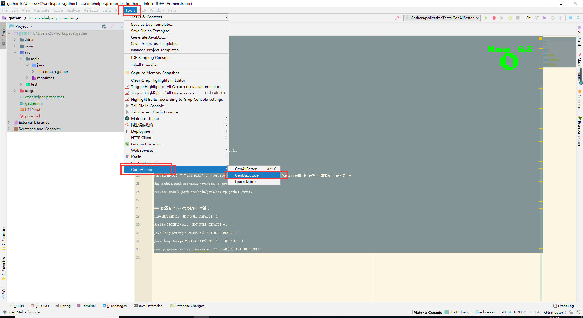Open the Database Changes tool window

click(187, 306)
